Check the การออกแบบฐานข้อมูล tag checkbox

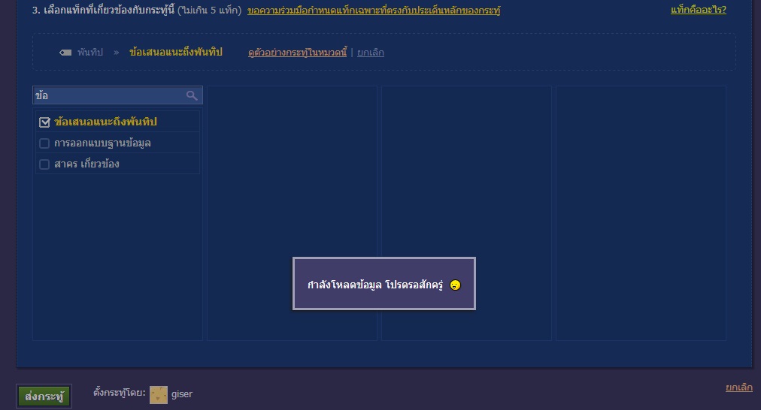point(44,143)
